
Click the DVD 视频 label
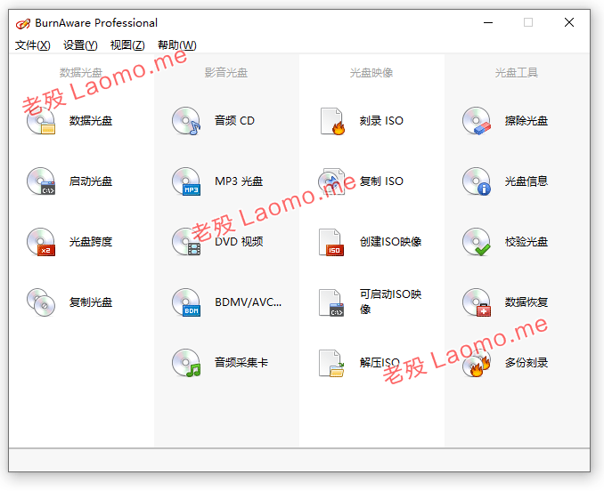[x=239, y=242]
